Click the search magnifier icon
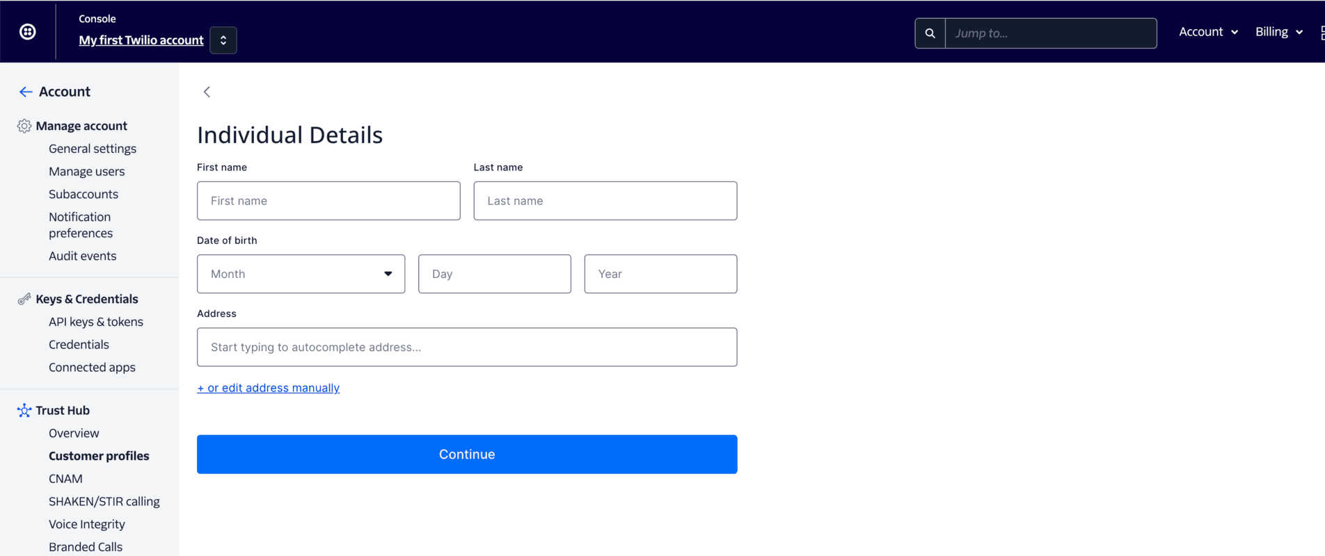Screen dimensions: 1325x556 930,33
